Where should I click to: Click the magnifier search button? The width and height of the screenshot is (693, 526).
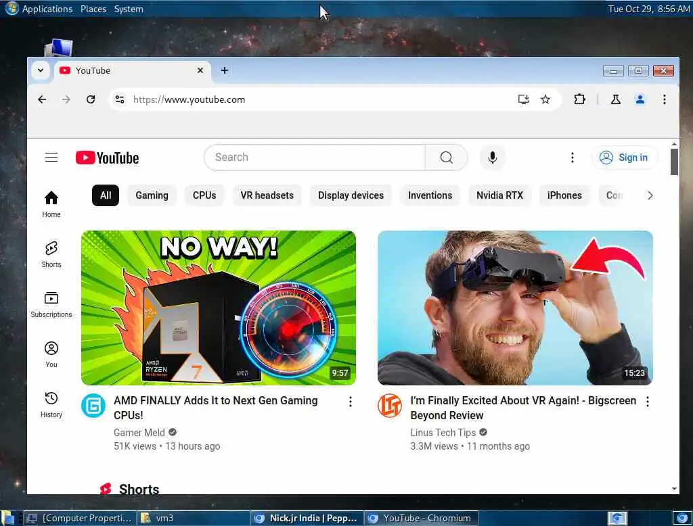447,158
